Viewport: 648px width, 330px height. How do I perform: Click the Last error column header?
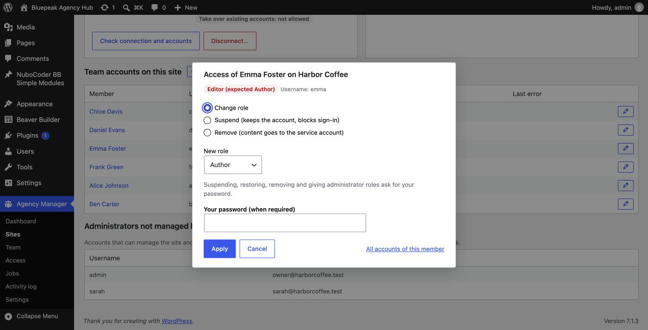pyautogui.click(x=527, y=94)
